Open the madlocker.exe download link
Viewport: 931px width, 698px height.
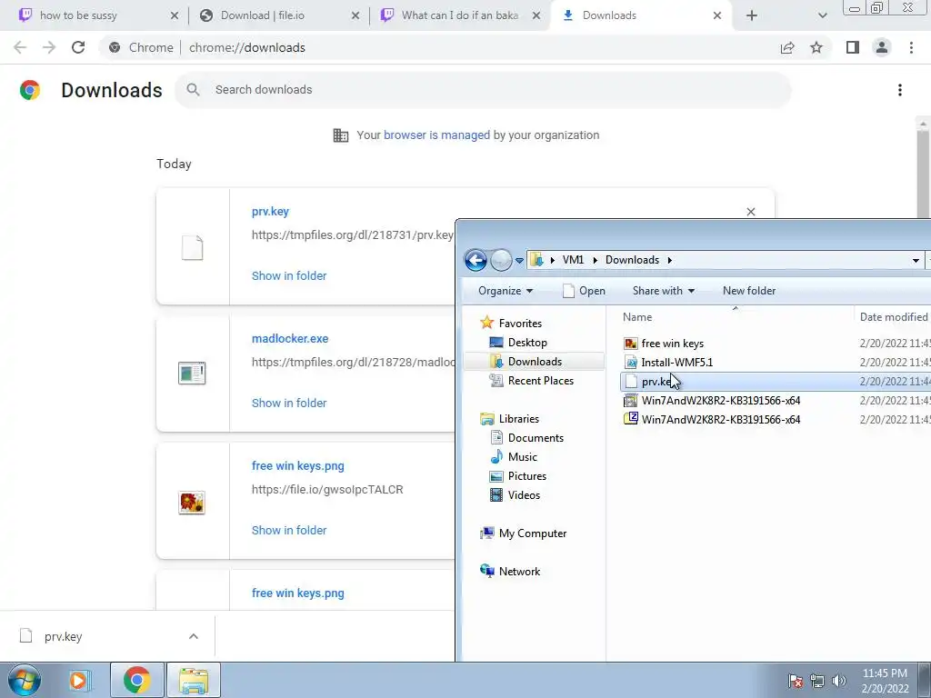tap(290, 339)
